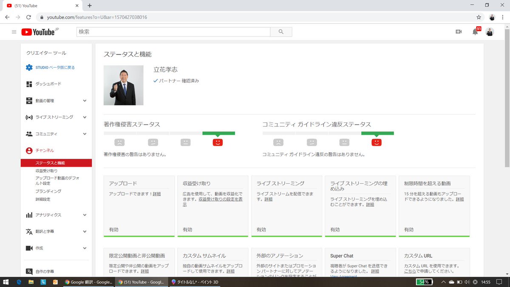Click the 立花孝志 channel name
The image size is (510, 287).
(x=165, y=69)
